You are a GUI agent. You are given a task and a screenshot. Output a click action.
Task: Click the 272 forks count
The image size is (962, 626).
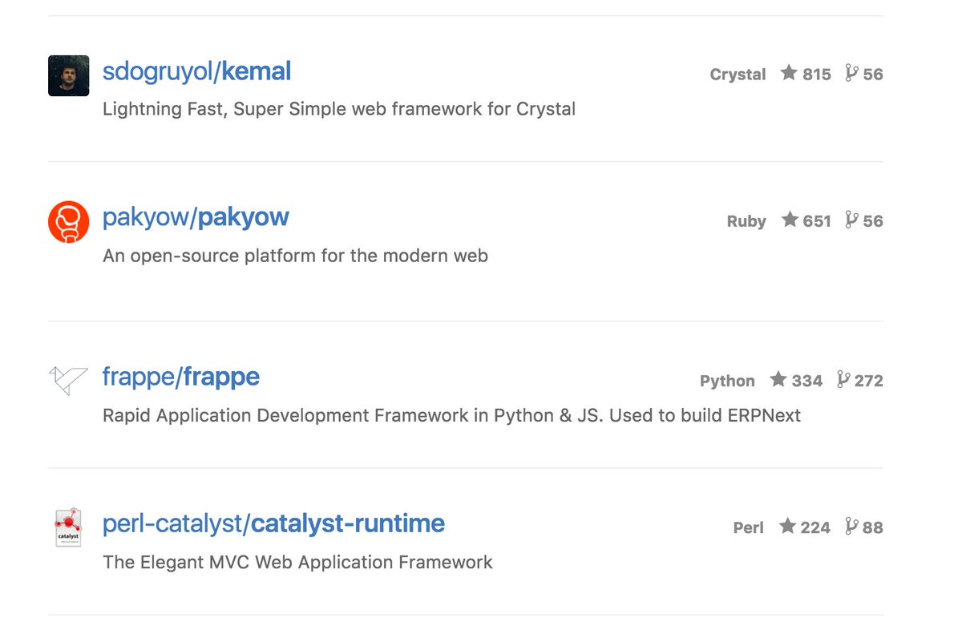[868, 381]
